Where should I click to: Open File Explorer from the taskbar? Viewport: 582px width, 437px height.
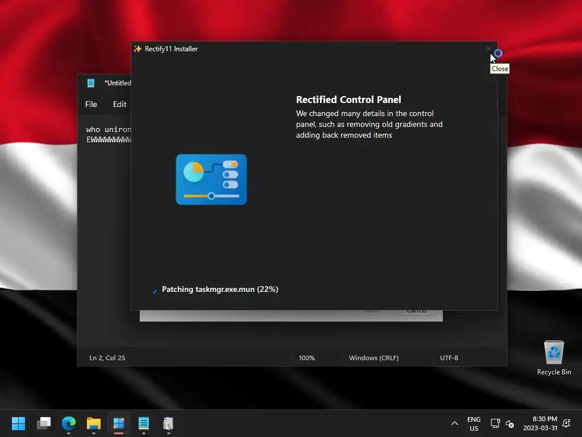94,423
